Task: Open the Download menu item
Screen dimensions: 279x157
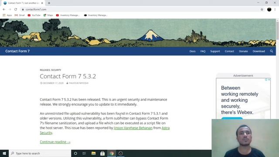Action: [259, 51]
